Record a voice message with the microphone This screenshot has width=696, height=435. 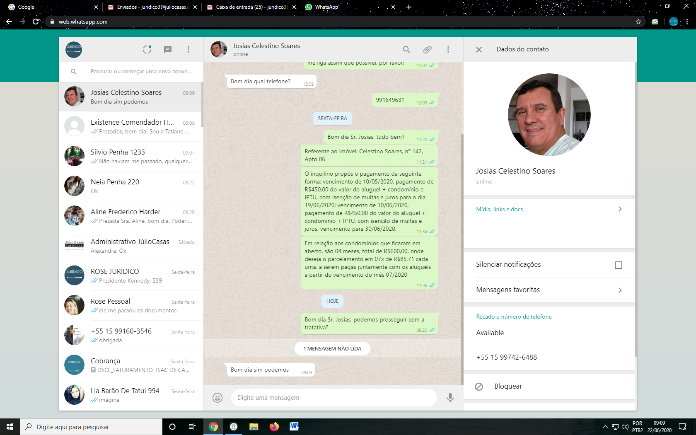(x=450, y=398)
